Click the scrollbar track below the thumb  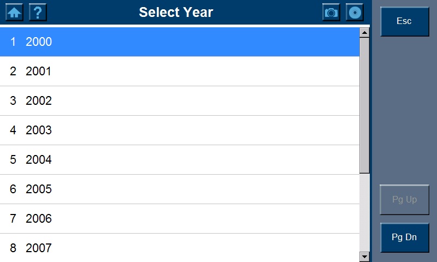[364, 213]
